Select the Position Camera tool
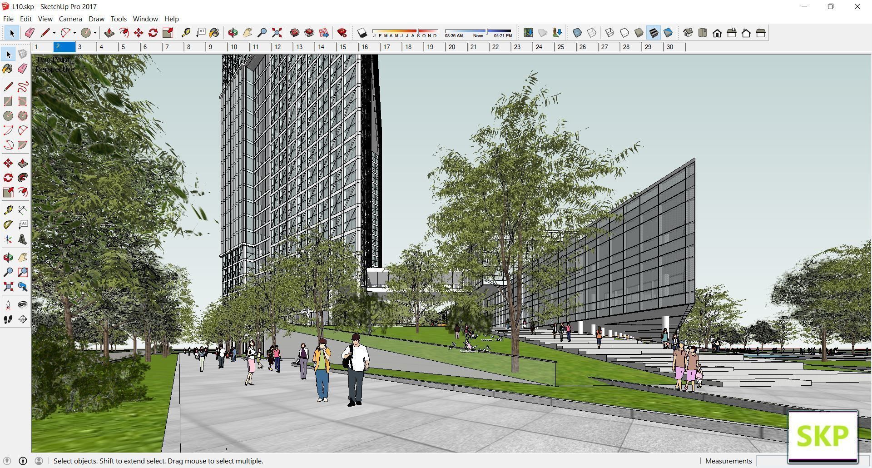 pyautogui.click(x=8, y=305)
